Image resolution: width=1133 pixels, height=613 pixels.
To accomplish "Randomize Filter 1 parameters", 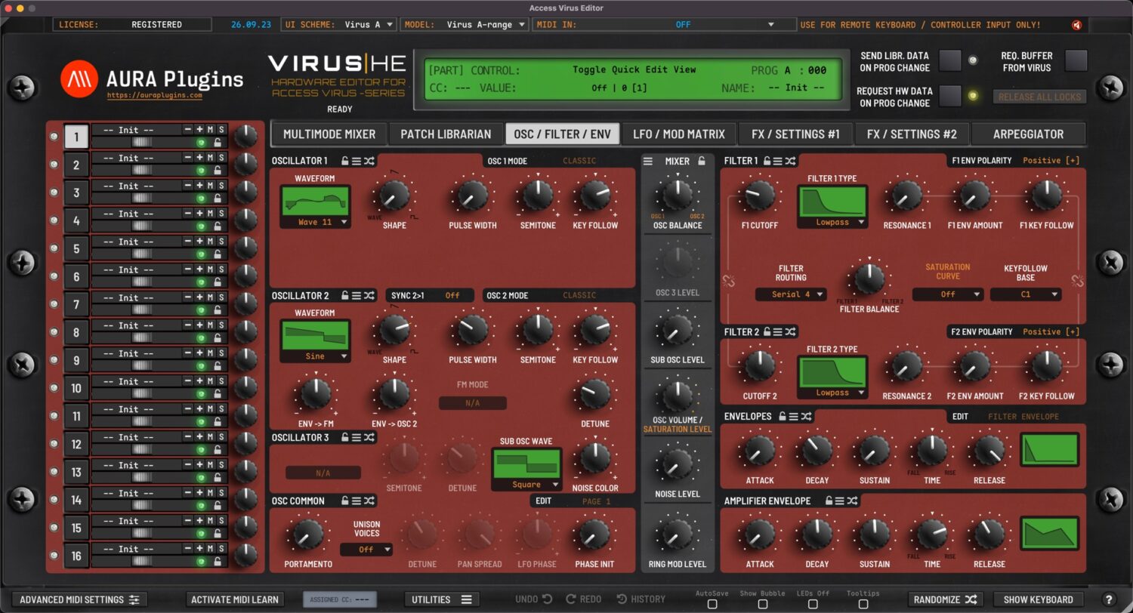I will [x=790, y=161].
